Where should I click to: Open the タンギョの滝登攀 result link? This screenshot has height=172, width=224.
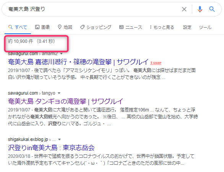(65, 102)
